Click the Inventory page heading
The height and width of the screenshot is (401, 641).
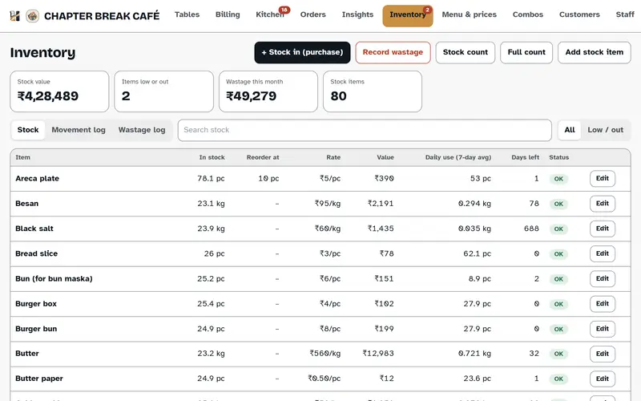coord(42,52)
